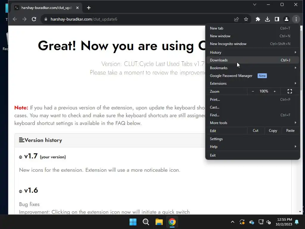Expand the History submenu
The width and height of the screenshot is (305, 229).
coord(253,52)
